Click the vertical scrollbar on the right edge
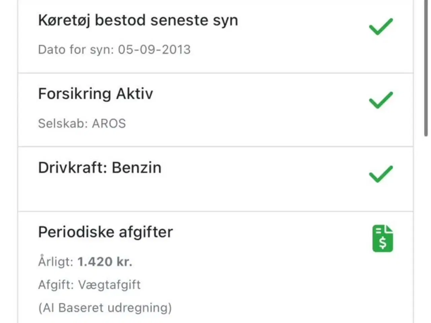 [x=426, y=67]
